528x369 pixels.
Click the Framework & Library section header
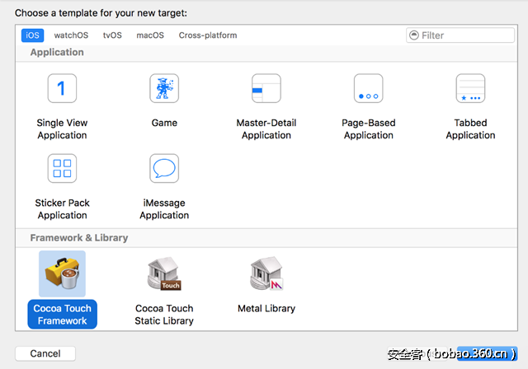79,237
